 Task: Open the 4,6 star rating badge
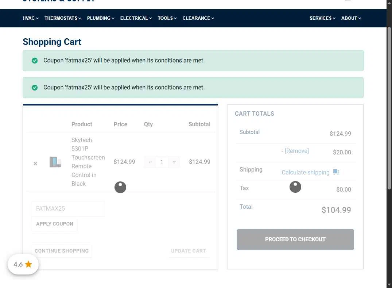coord(23,264)
